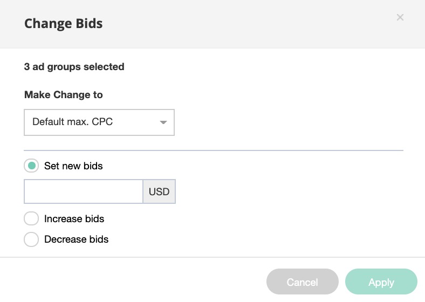Click the gray dialog header bar
The width and height of the screenshot is (425, 302).
[243, 24]
